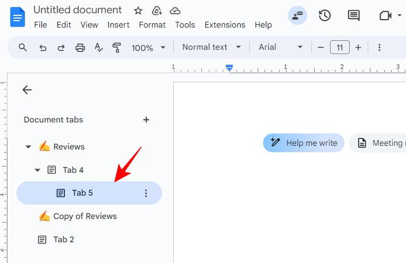Star the Untitled document
This screenshot has width=406, height=263.
[x=138, y=11]
